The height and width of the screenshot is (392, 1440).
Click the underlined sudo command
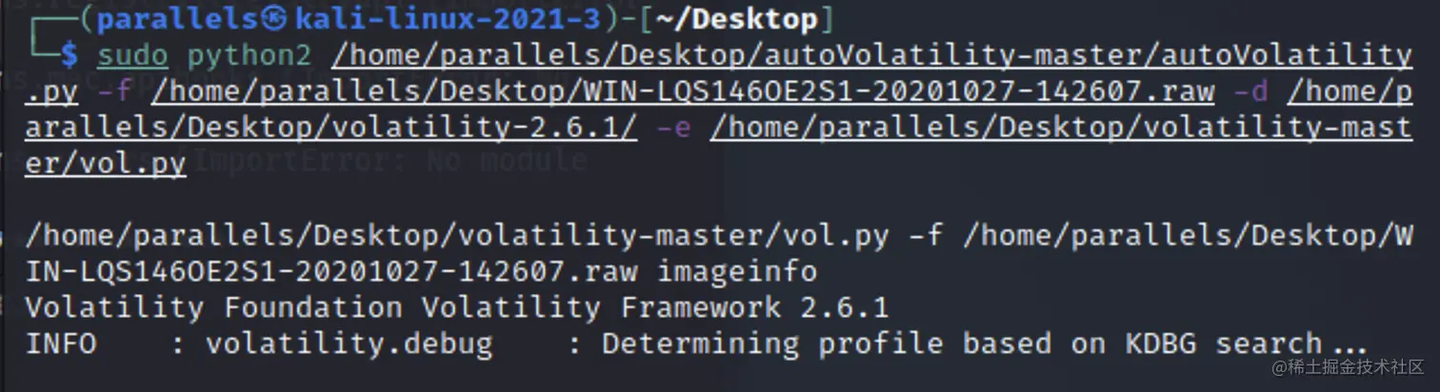pyautogui.click(x=133, y=56)
